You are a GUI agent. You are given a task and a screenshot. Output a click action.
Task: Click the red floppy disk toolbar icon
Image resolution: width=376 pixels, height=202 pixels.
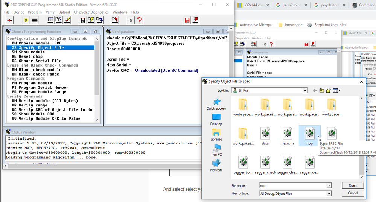coord(187,20)
